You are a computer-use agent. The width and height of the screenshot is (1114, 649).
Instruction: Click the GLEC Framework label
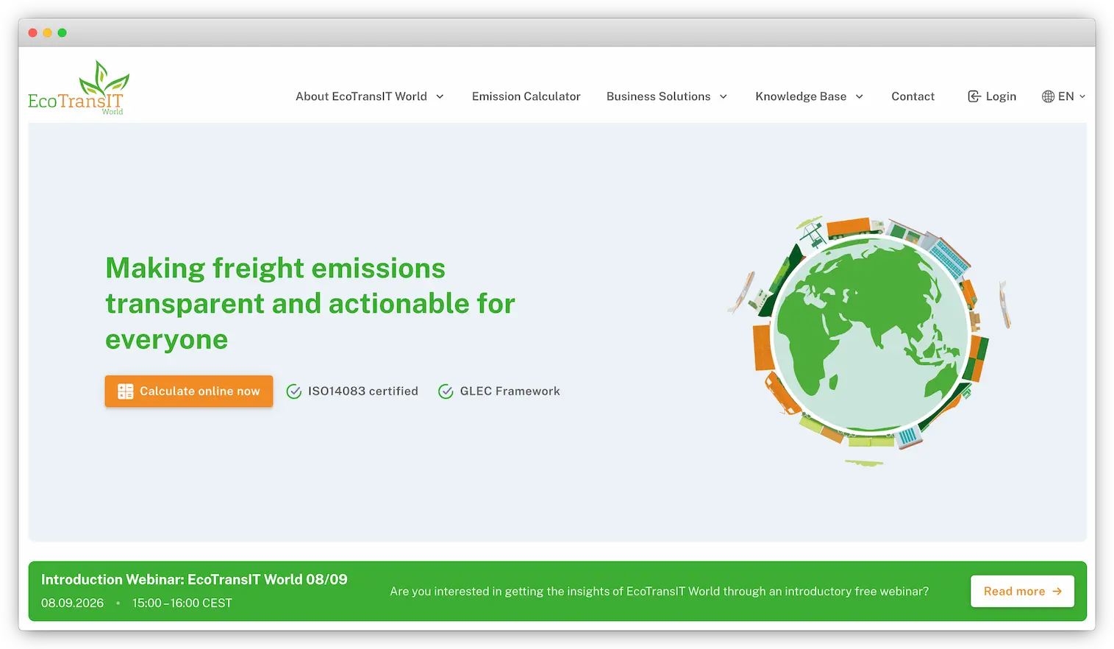(510, 391)
